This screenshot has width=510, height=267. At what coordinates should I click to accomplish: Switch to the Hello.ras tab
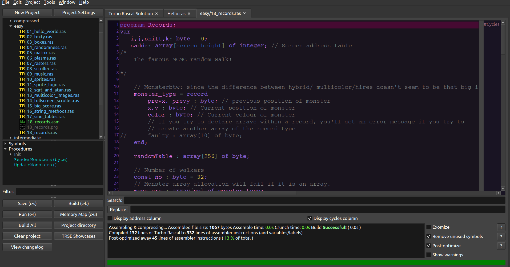177,13
